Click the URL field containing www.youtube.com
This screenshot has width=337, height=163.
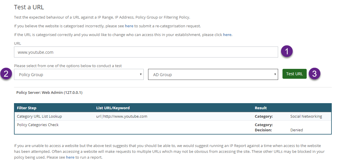pos(146,52)
